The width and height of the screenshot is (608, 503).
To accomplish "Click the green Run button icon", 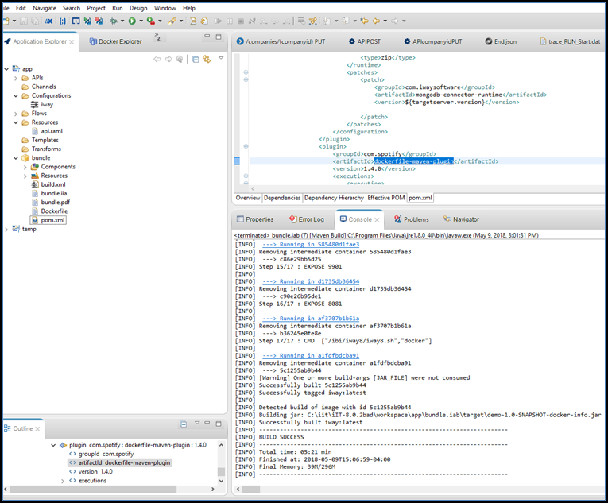I will click(132, 21).
